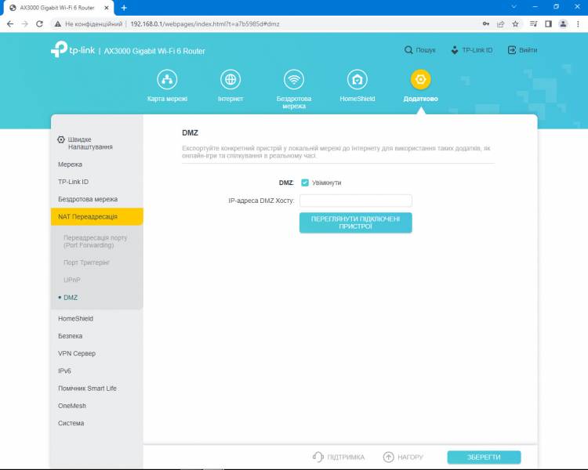Viewport: 588px width, 470px height.
Task: Open VPN Сервер sidebar item
Action: [x=77, y=353]
